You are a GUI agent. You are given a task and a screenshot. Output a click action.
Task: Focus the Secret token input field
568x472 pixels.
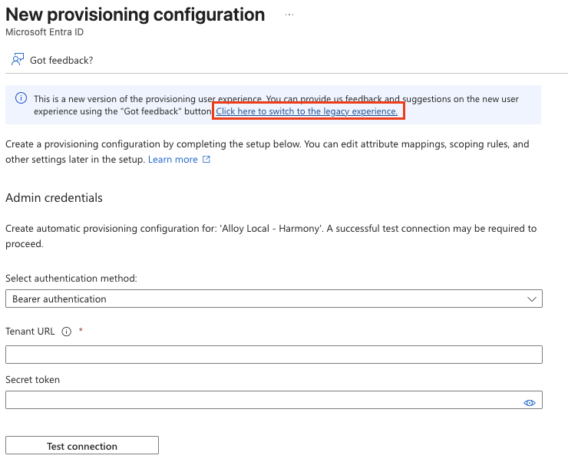click(x=274, y=400)
